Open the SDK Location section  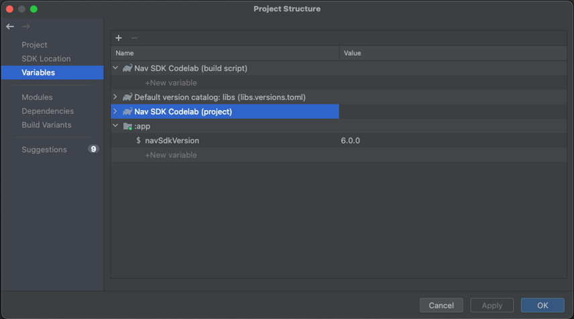[x=46, y=59]
